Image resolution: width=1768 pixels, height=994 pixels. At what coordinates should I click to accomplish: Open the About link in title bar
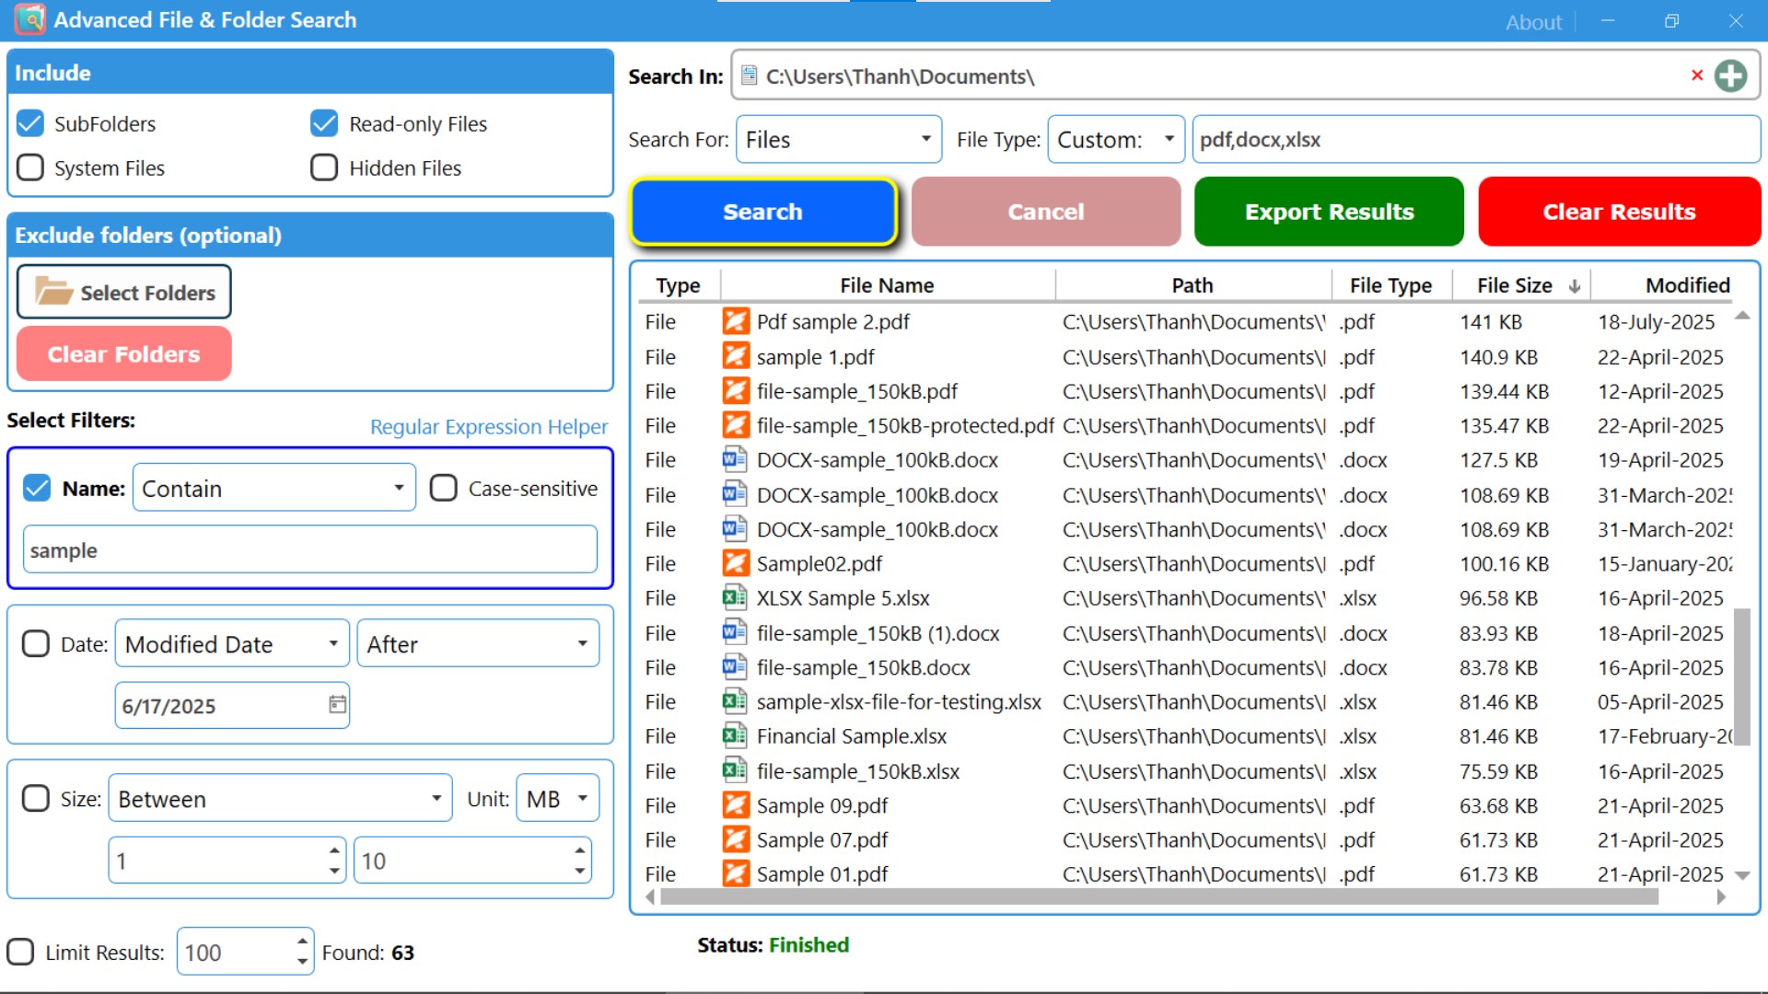(x=1533, y=22)
